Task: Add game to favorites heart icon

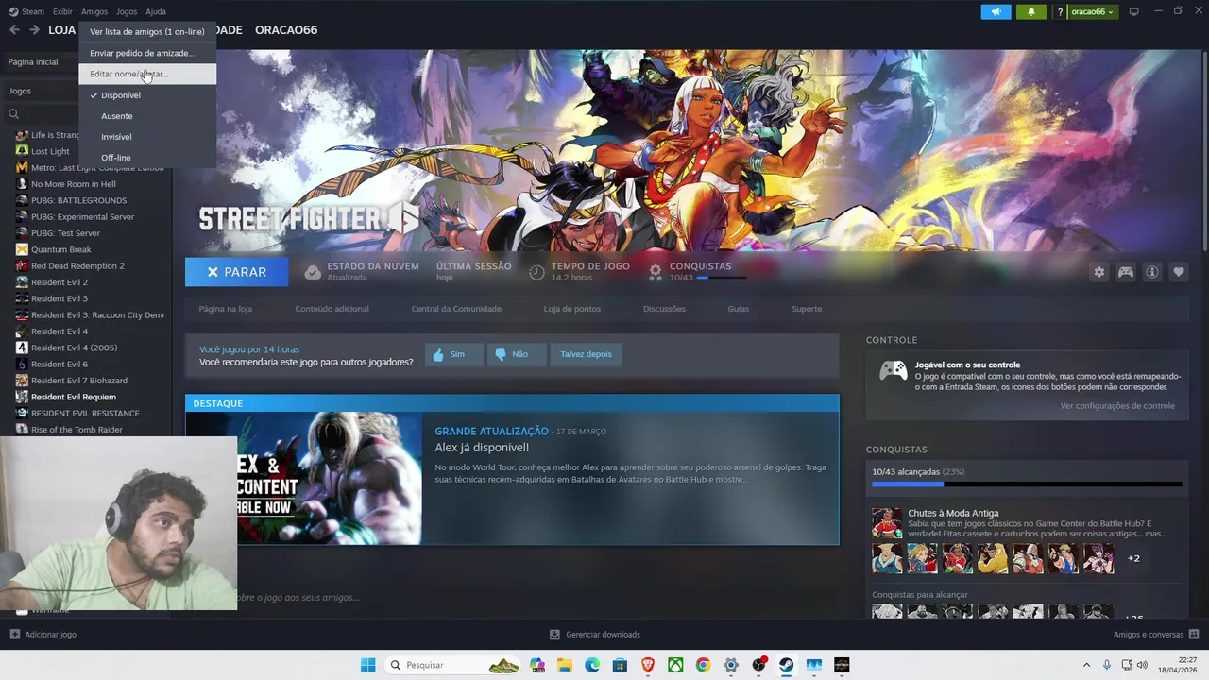Action: click(1179, 272)
